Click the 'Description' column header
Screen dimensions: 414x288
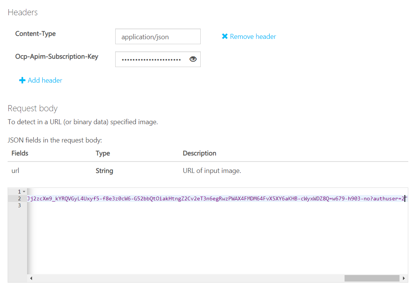tap(199, 154)
